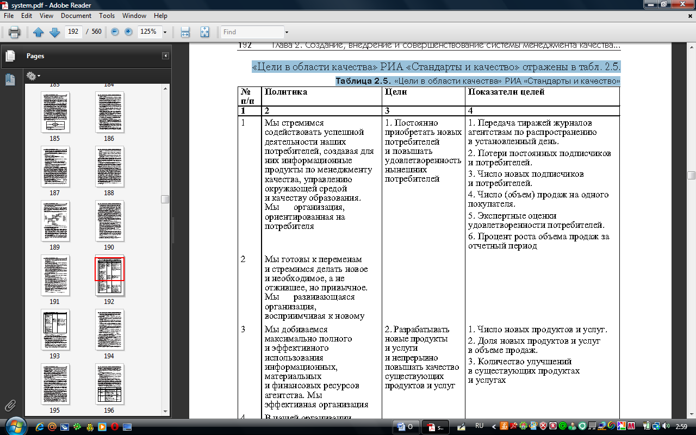Select page 190 thumbnail
696x435 pixels.
(x=109, y=220)
